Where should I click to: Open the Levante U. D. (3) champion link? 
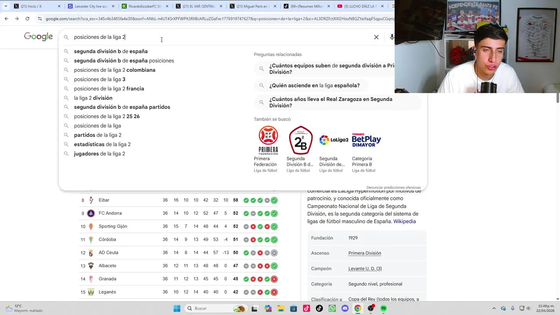coord(365,269)
